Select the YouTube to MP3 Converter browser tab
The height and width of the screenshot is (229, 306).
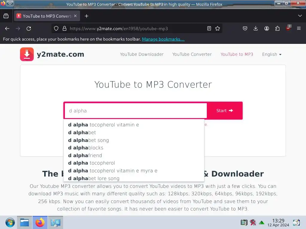coord(47,16)
